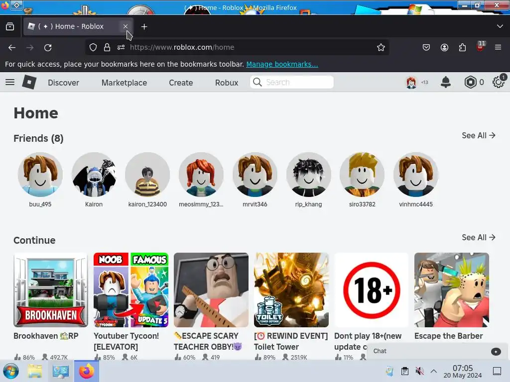
Task: Open tracking protection shield icon
Action: pos(93,47)
